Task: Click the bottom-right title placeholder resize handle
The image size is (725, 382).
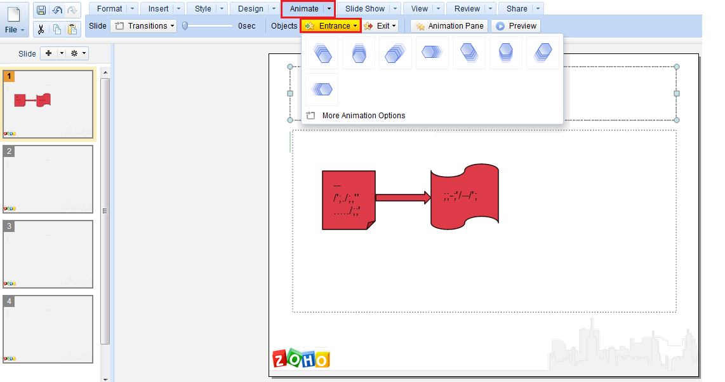Action: 677,120
